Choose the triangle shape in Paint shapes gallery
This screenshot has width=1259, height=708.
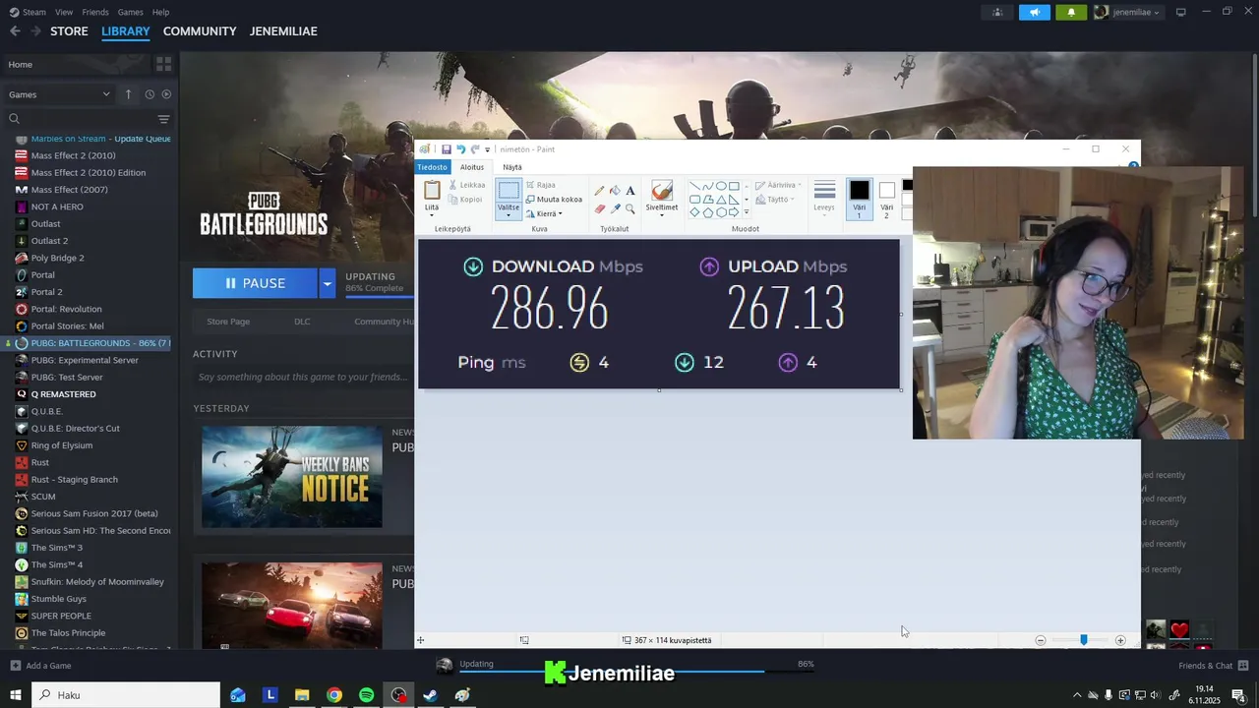[721, 199]
